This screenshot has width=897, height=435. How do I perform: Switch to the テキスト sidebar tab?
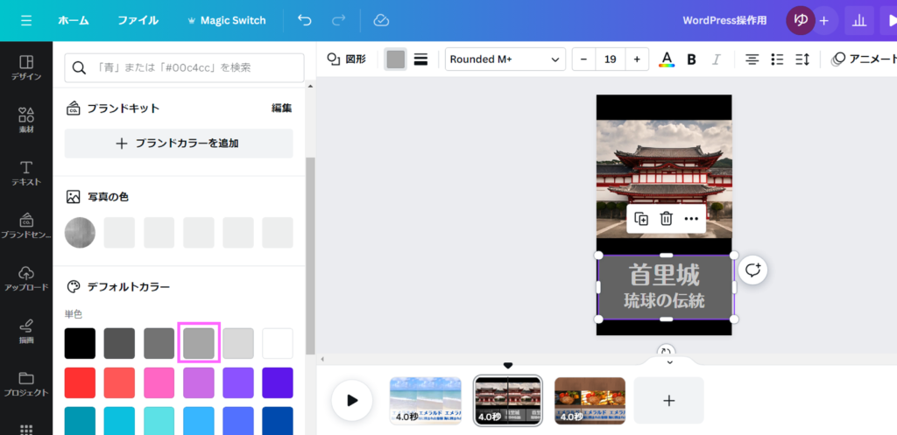click(26, 173)
